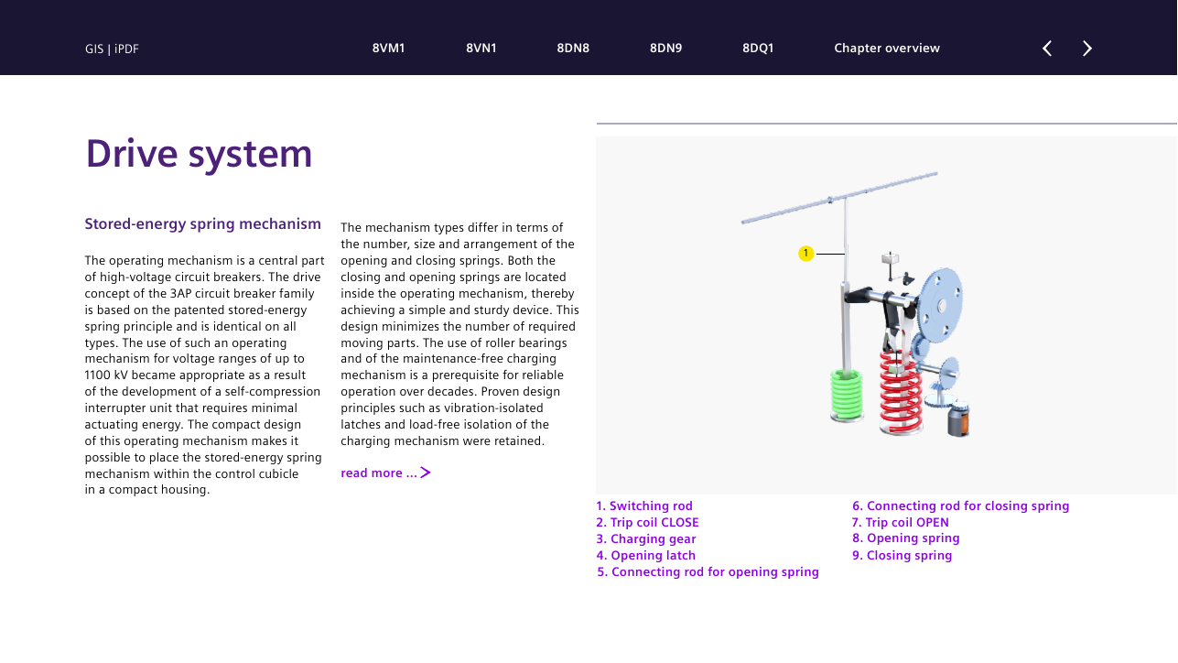Select legend item 4. Opening latch
The image size is (1178, 663).
click(x=645, y=555)
